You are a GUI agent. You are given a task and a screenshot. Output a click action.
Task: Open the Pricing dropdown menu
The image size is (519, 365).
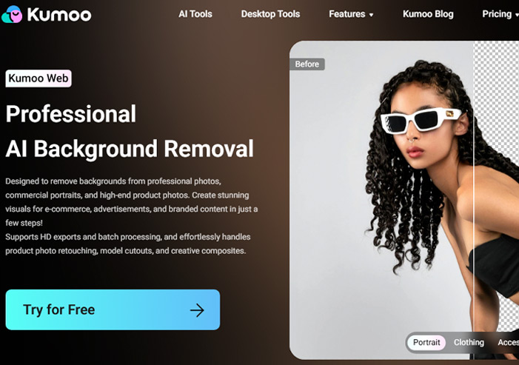coord(500,14)
